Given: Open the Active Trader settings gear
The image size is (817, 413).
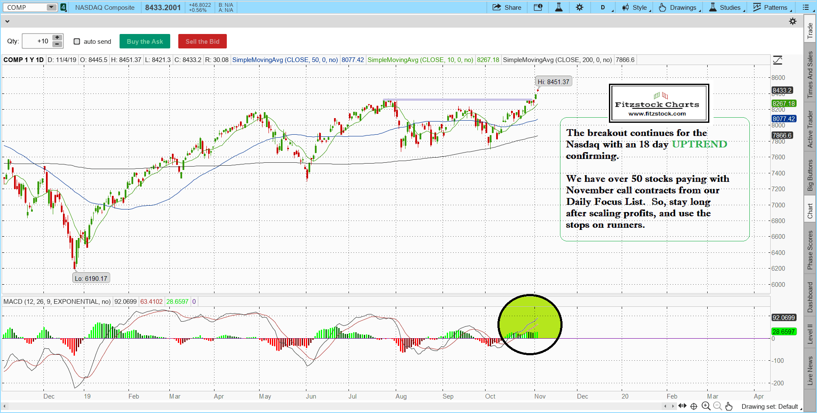Looking at the screenshot, I should (793, 21).
